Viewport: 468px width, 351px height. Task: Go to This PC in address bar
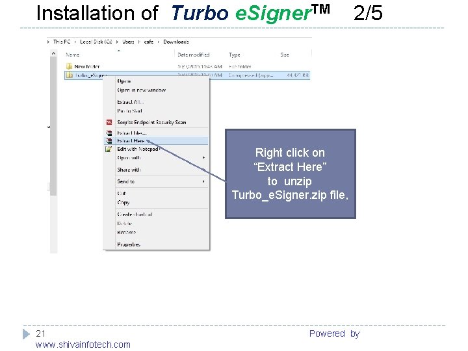[x=62, y=42]
